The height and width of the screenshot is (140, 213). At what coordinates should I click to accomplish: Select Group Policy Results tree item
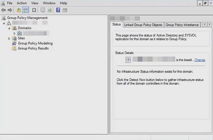coord(33,49)
